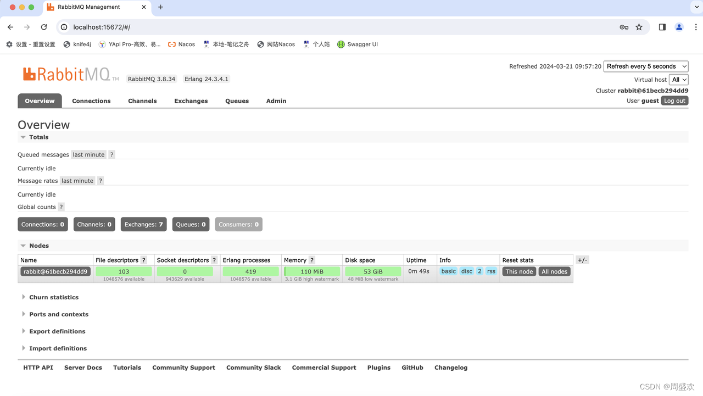Viewport: 703px width, 396px height.
Task: Click help icon for File descriptors column
Action: coord(144,260)
